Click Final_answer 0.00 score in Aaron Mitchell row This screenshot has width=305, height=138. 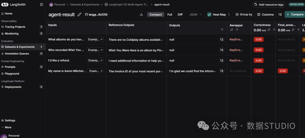(283, 71)
